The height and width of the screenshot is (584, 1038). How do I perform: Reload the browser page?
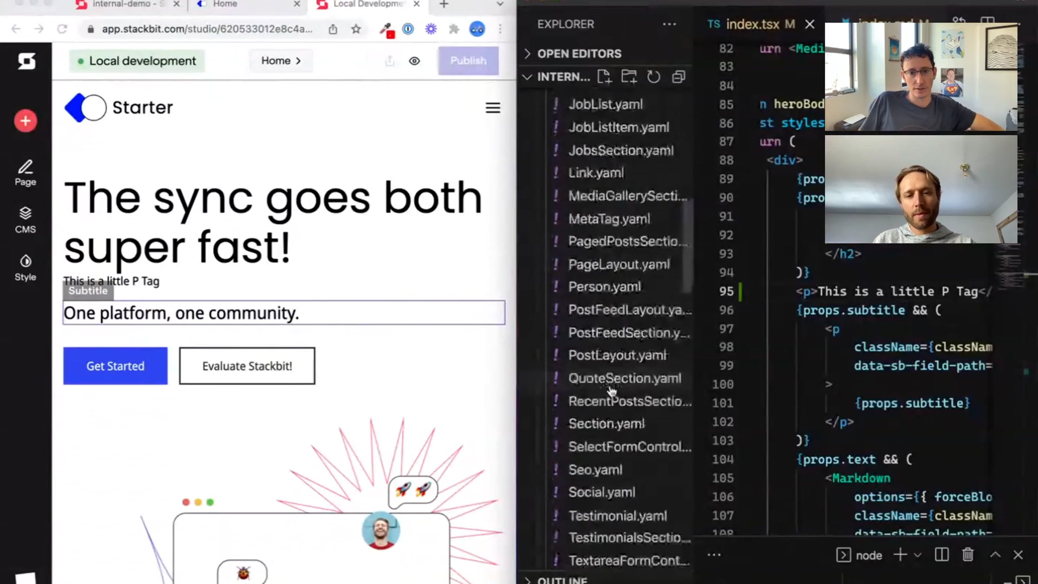point(62,29)
